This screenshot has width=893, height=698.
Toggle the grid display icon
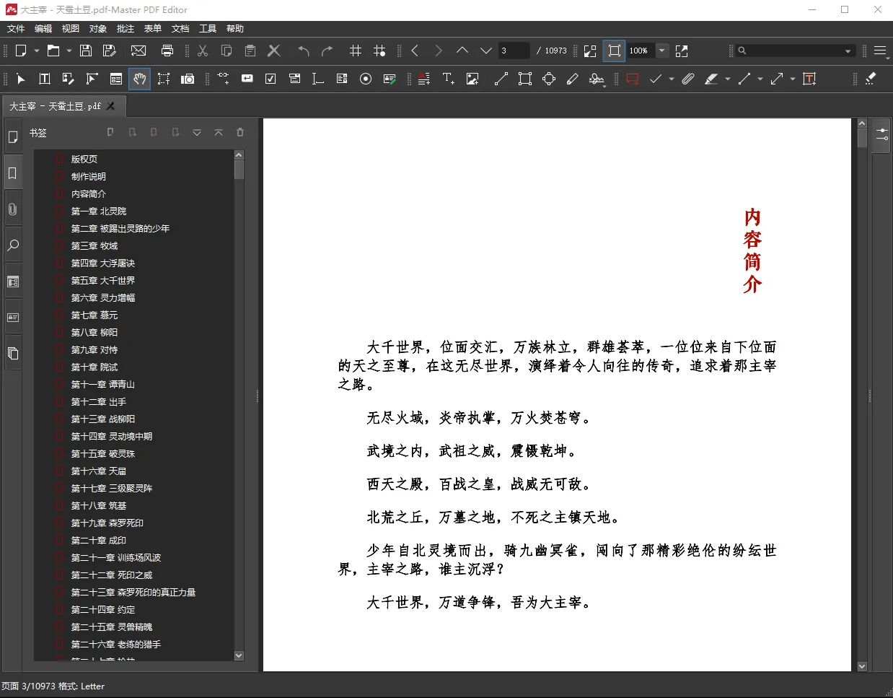coord(356,51)
